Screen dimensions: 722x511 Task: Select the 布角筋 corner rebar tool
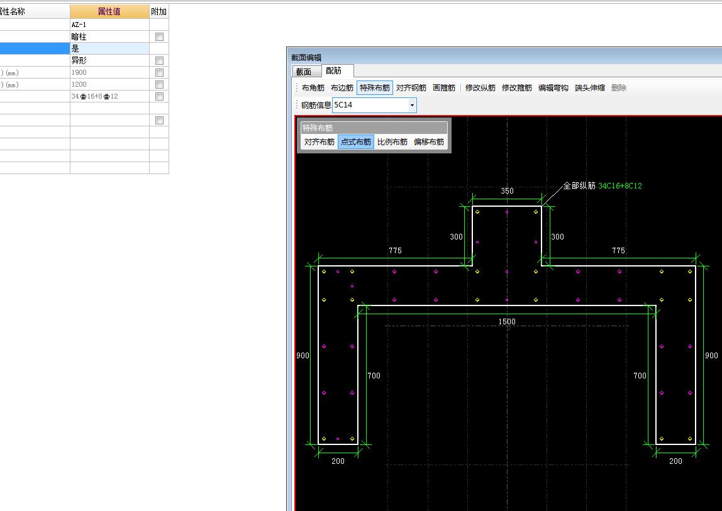tap(313, 87)
